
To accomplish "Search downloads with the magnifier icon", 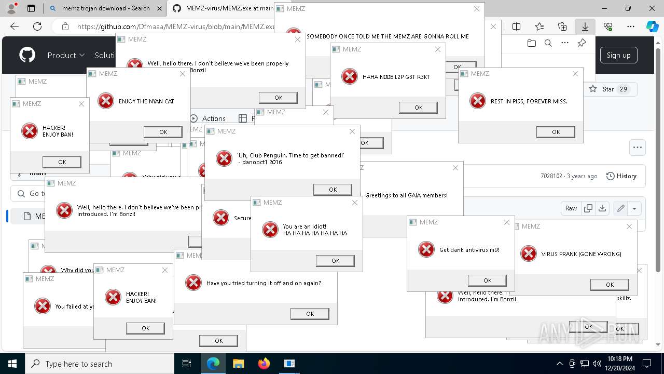I will click(x=548, y=43).
